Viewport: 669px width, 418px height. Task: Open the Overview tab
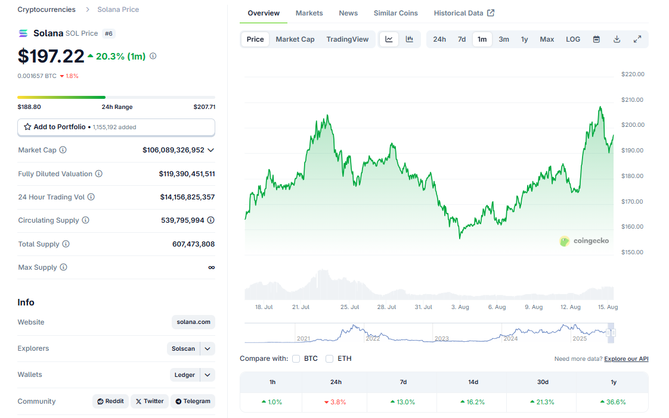264,13
